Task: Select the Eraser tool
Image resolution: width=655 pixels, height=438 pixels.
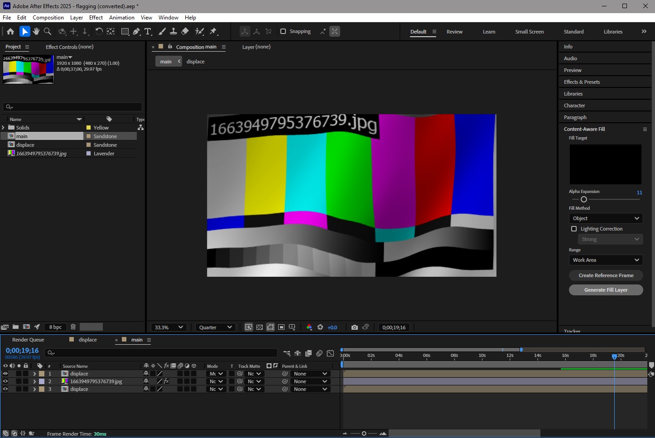Action: 185,31
